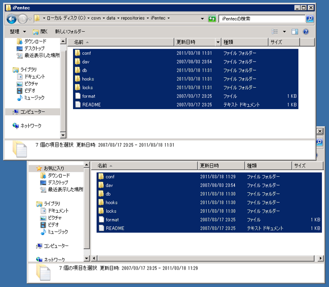This screenshot has width=329, height=287.
Task: Select README file icon in back window
Action: pos(102,228)
